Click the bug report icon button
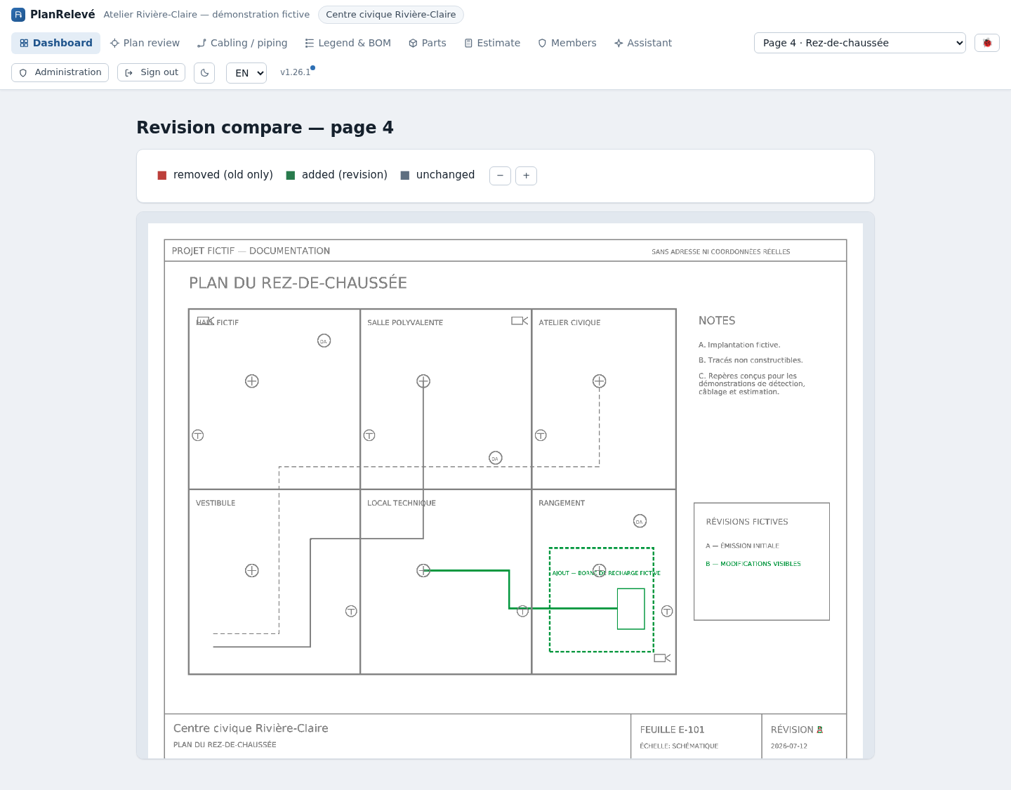1011x790 pixels. tap(986, 43)
